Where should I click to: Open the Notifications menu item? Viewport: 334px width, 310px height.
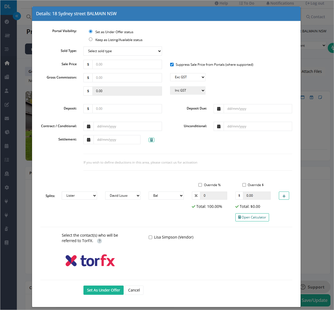(280, 3)
